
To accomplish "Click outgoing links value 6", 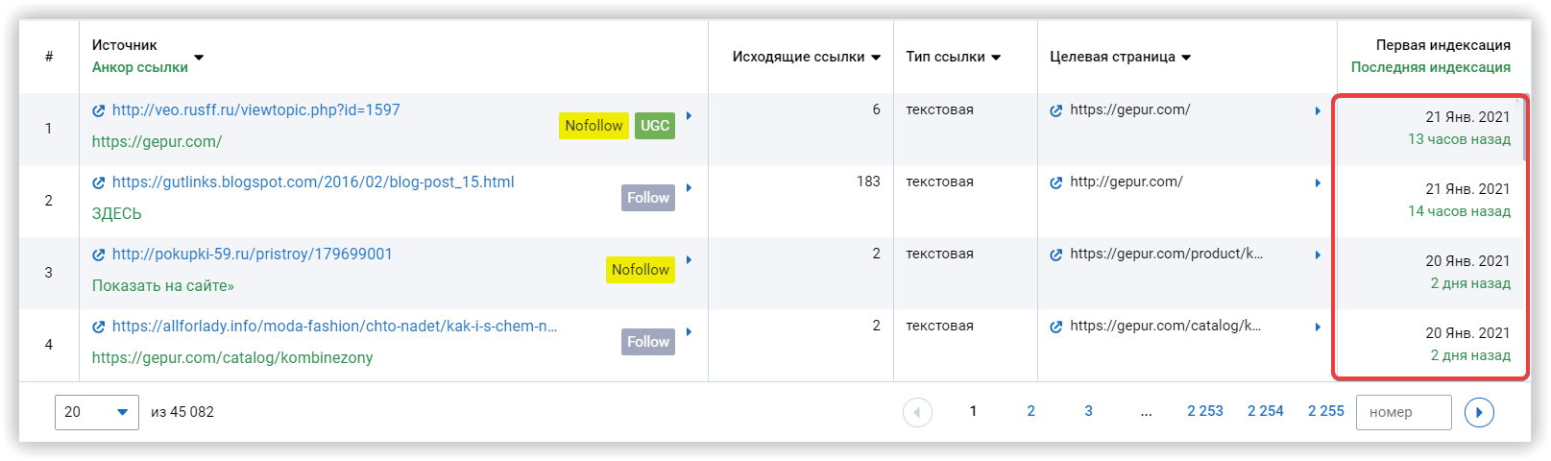I will pyautogui.click(x=876, y=109).
